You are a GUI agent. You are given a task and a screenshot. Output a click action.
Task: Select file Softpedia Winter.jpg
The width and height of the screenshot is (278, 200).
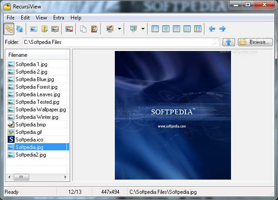37,117
